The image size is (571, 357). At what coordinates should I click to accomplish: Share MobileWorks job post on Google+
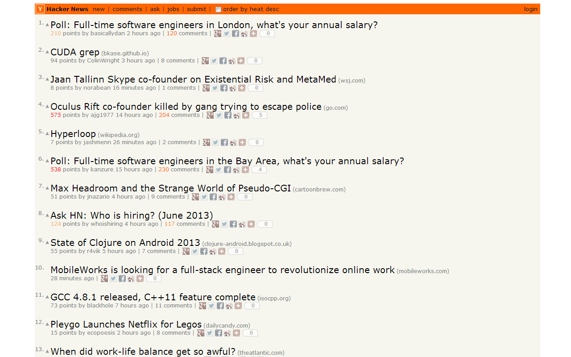104,278
